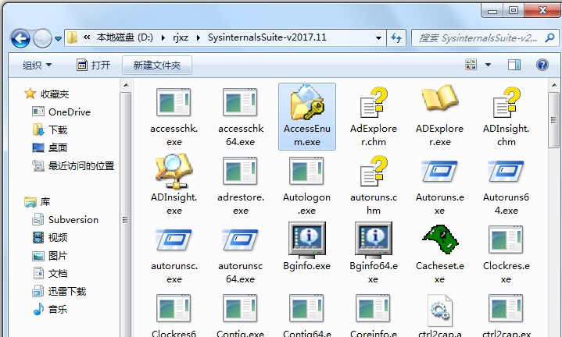Viewport: 562px width, 337px height.
Task: Select the Bginfo64.exe monitor icon
Action: [x=374, y=239]
